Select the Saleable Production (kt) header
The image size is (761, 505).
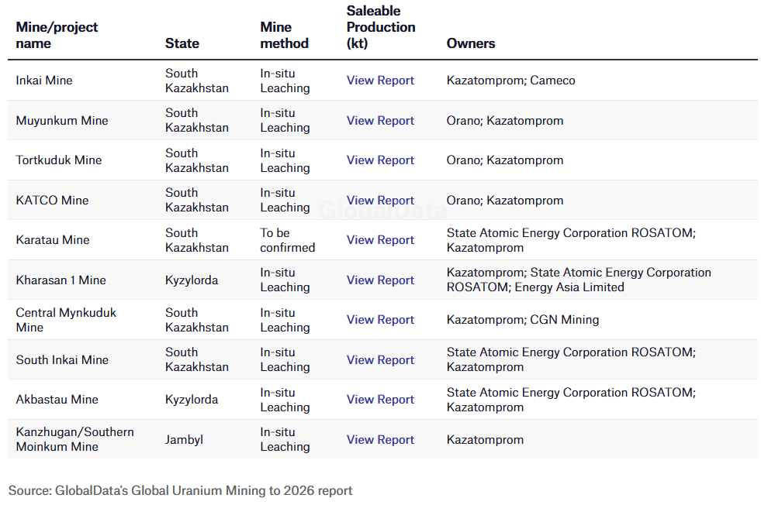click(x=381, y=27)
